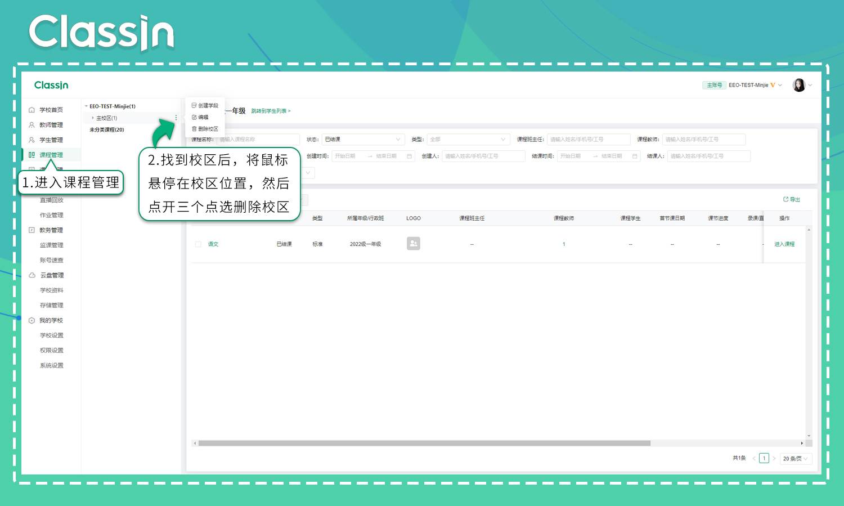Open 监课管理 in the sidebar
844x506 pixels.
pyautogui.click(x=52, y=245)
